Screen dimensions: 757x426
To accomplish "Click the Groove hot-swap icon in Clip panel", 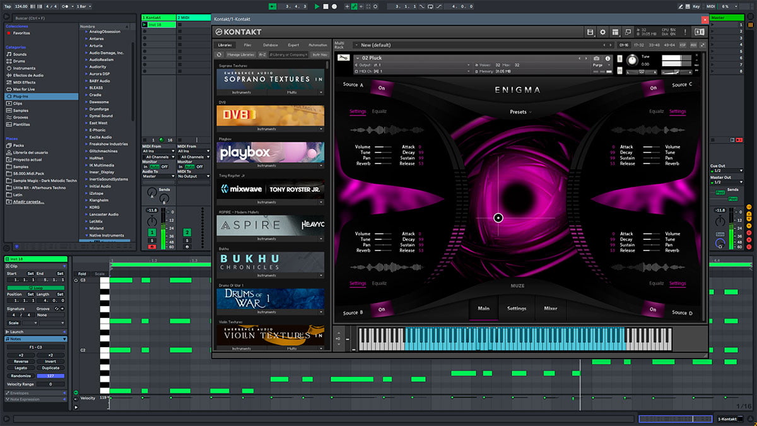I will tap(56, 309).
